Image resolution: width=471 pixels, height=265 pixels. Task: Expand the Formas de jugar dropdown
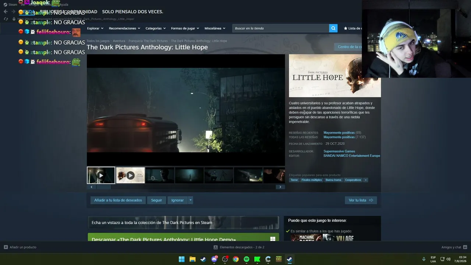tap(185, 28)
